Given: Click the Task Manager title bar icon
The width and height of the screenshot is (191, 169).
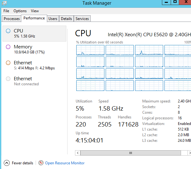Looking at the screenshot, I should tap(4, 3).
